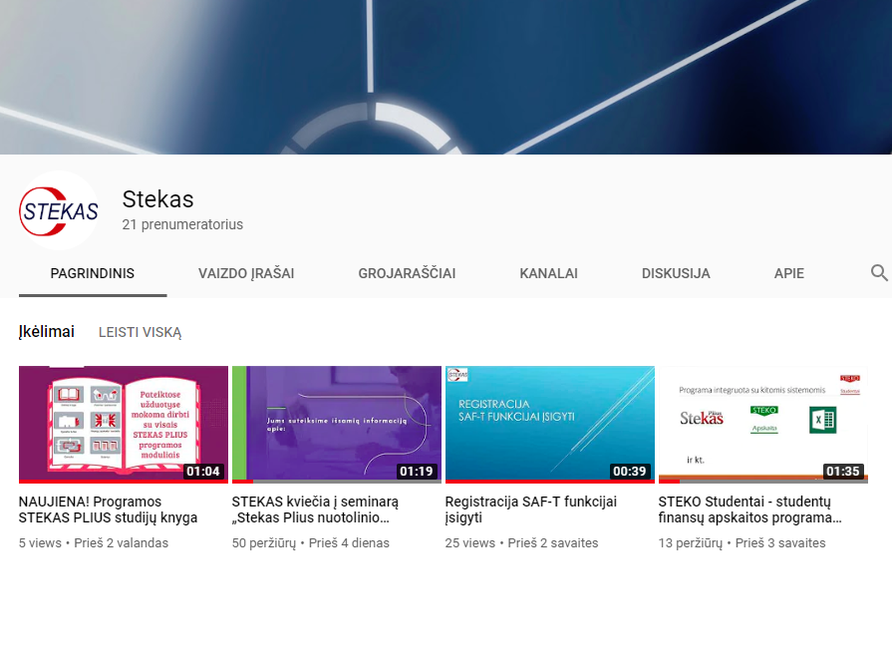Click the LEISTI VISKĄ play all button

click(x=140, y=332)
